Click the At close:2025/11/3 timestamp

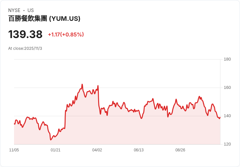25,49
